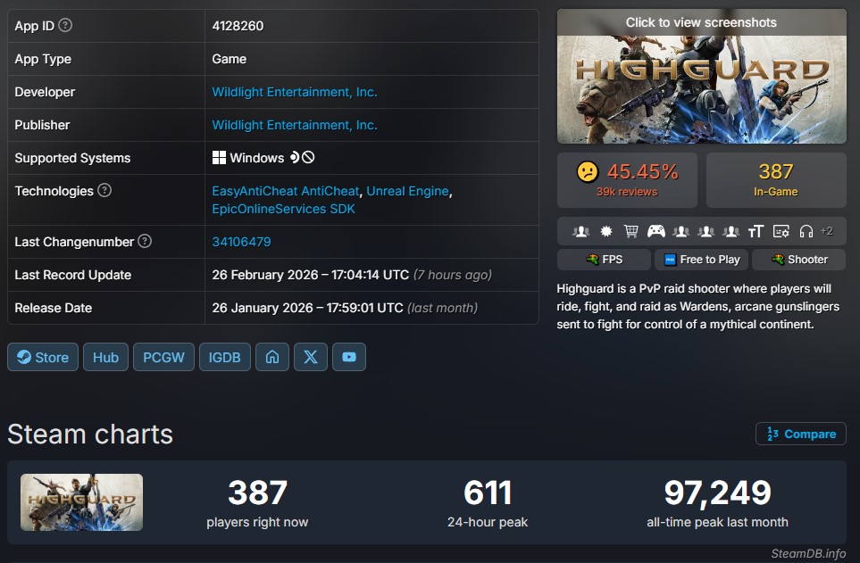This screenshot has height=563, width=860.
Task: Click the game controller support icon
Action: (x=656, y=231)
